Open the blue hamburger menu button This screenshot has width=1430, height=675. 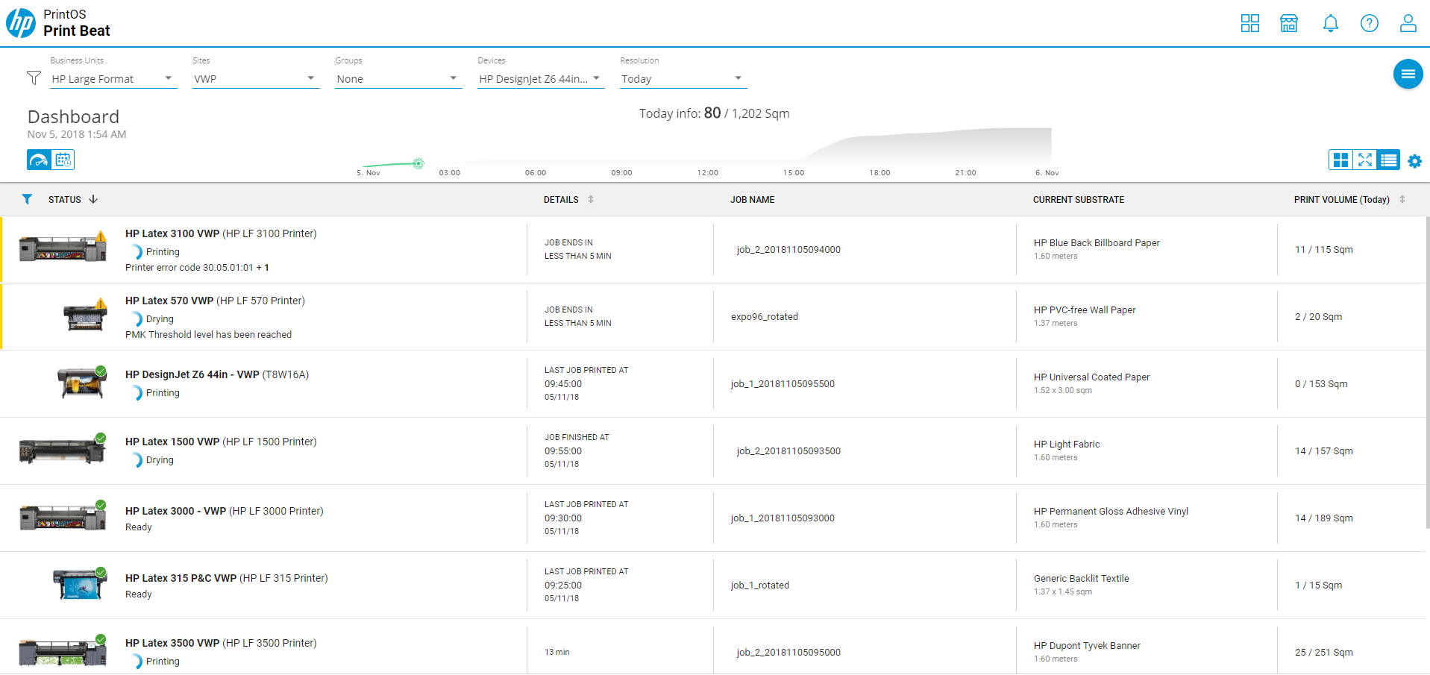(x=1408, y=74)
